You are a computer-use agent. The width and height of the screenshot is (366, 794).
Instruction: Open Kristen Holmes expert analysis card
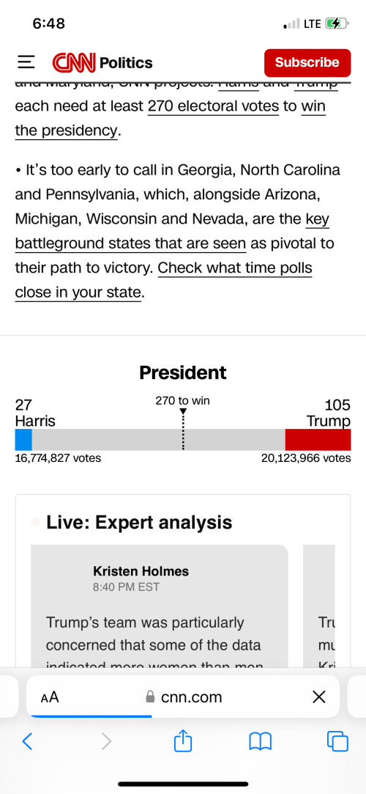(160, 606)
